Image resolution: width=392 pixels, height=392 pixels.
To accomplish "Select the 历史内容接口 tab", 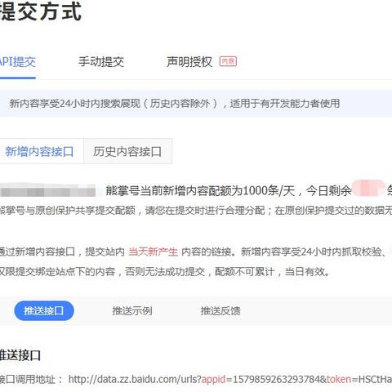I will point(127,151).
